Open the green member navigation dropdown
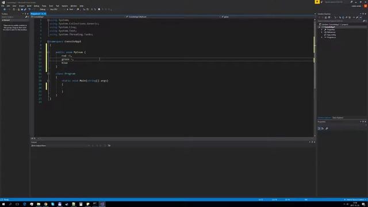The width and height of the screenshot is (368, 207). [267, 17]
